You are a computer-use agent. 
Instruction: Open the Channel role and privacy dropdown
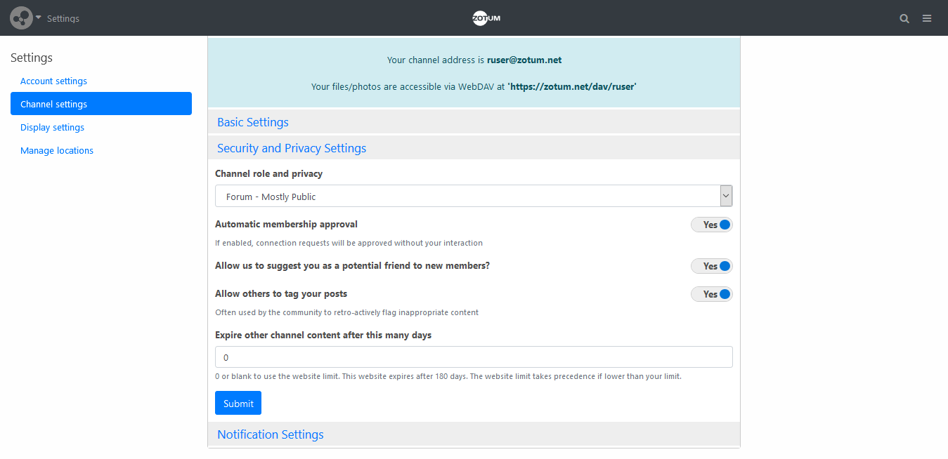474,197
